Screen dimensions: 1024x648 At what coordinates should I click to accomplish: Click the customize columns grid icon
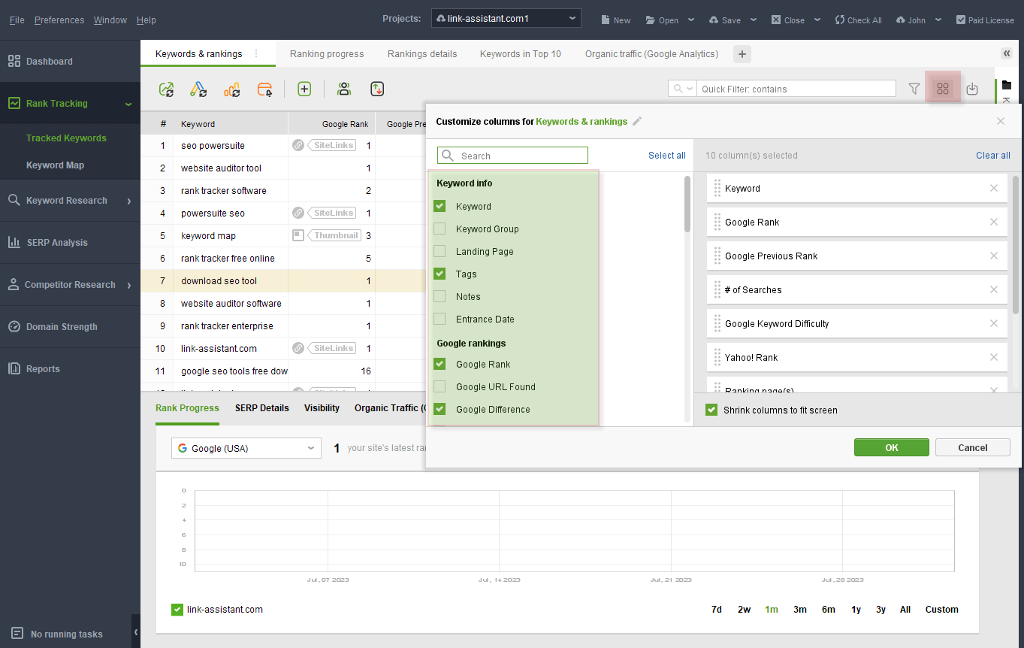click(943, 89)
